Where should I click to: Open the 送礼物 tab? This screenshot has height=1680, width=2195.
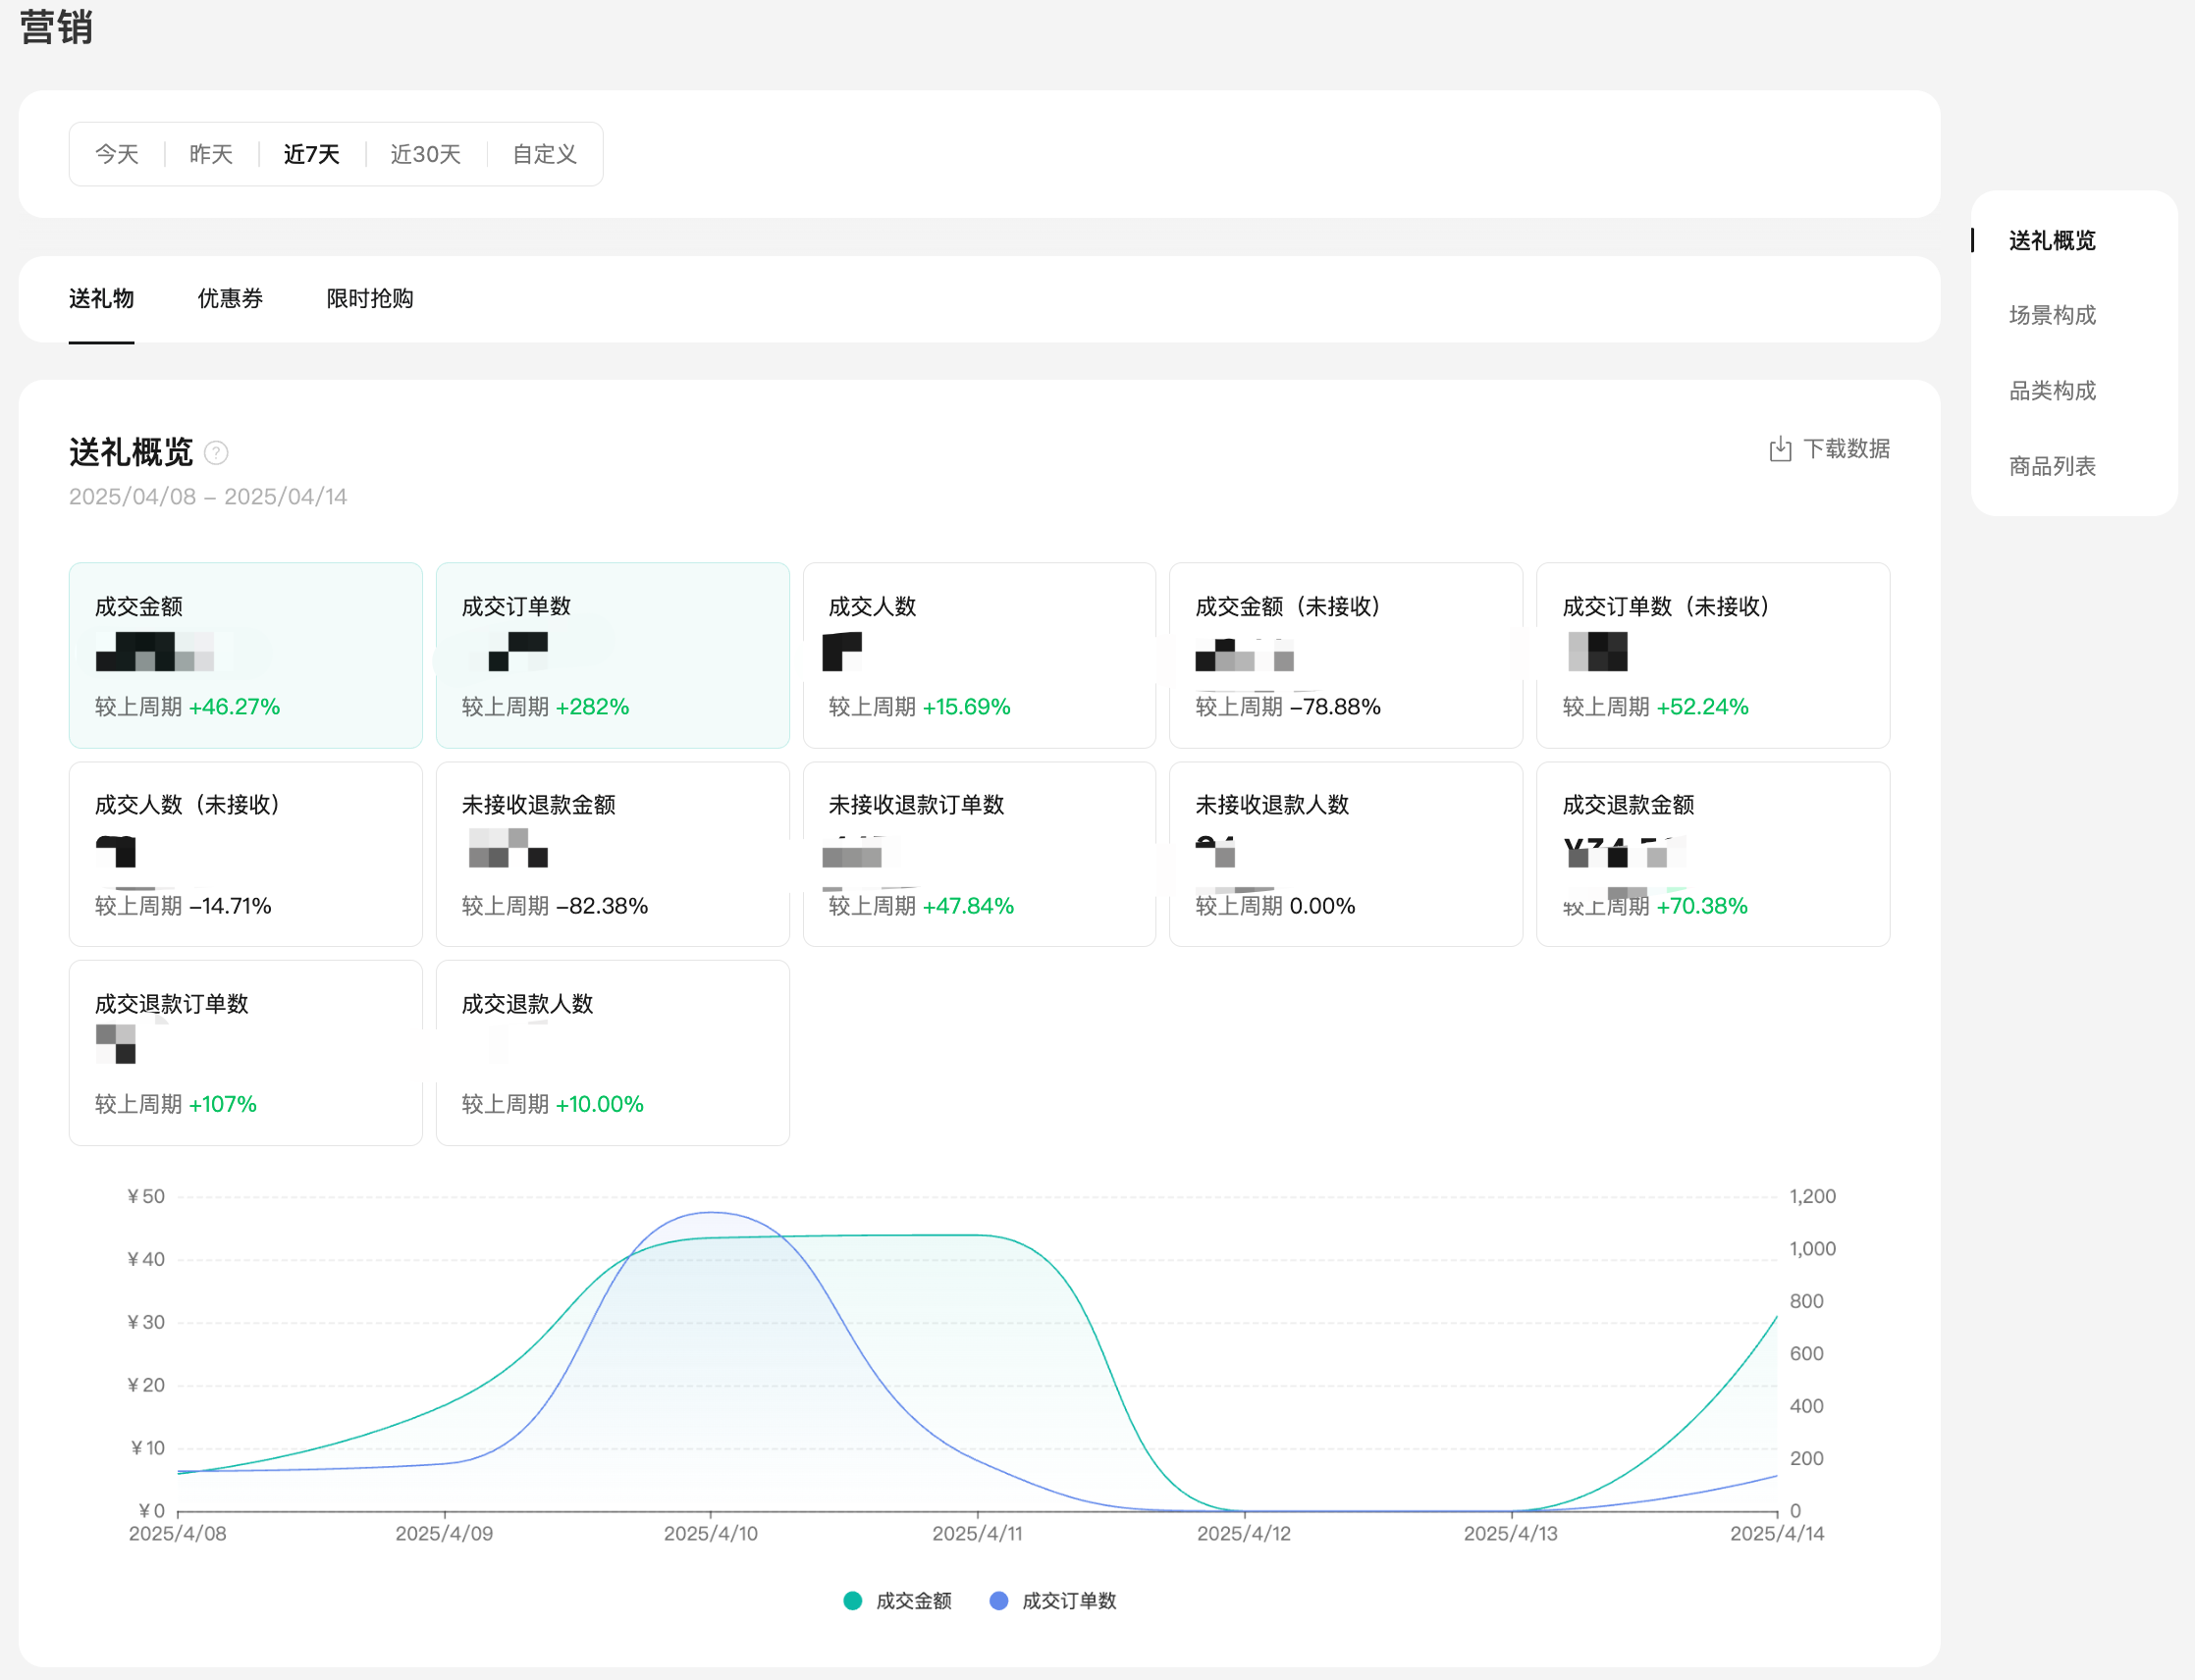pos(101,298)
